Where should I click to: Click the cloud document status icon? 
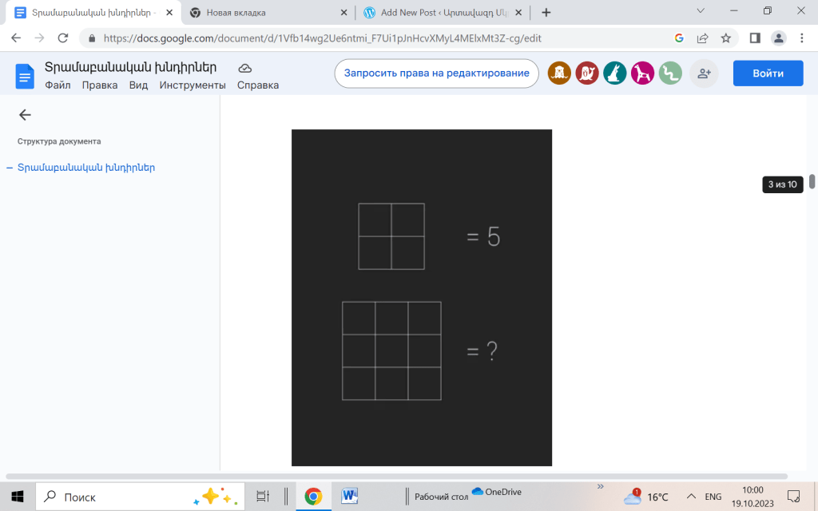click(x=245, y=68)
